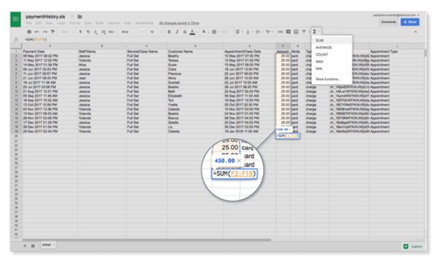This screenshot has width=436, height=263.
Task: Click the filter funnel icon
Action: 304,32
